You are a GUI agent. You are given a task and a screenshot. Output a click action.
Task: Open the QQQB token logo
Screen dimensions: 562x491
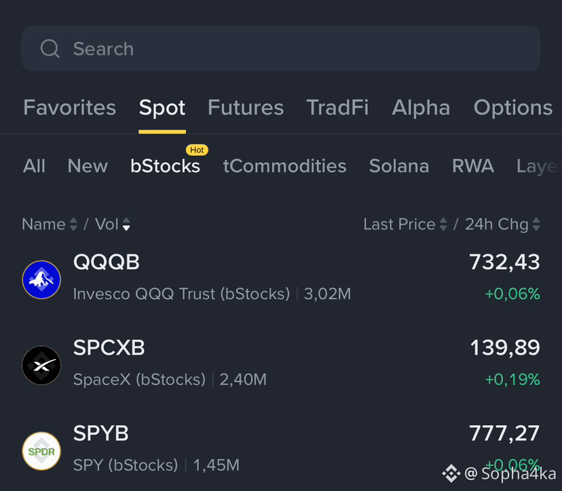click(x=41, y=279)
